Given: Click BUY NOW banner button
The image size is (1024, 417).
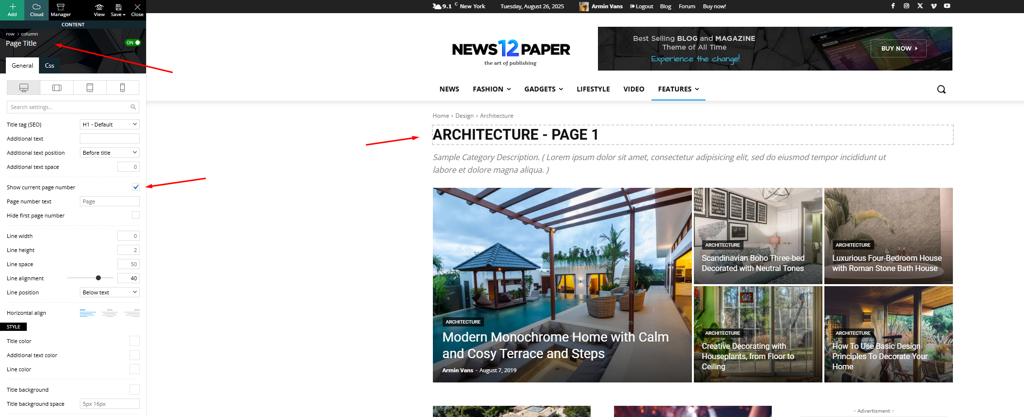Looking at the screenshot, I should tap(898, 49).
